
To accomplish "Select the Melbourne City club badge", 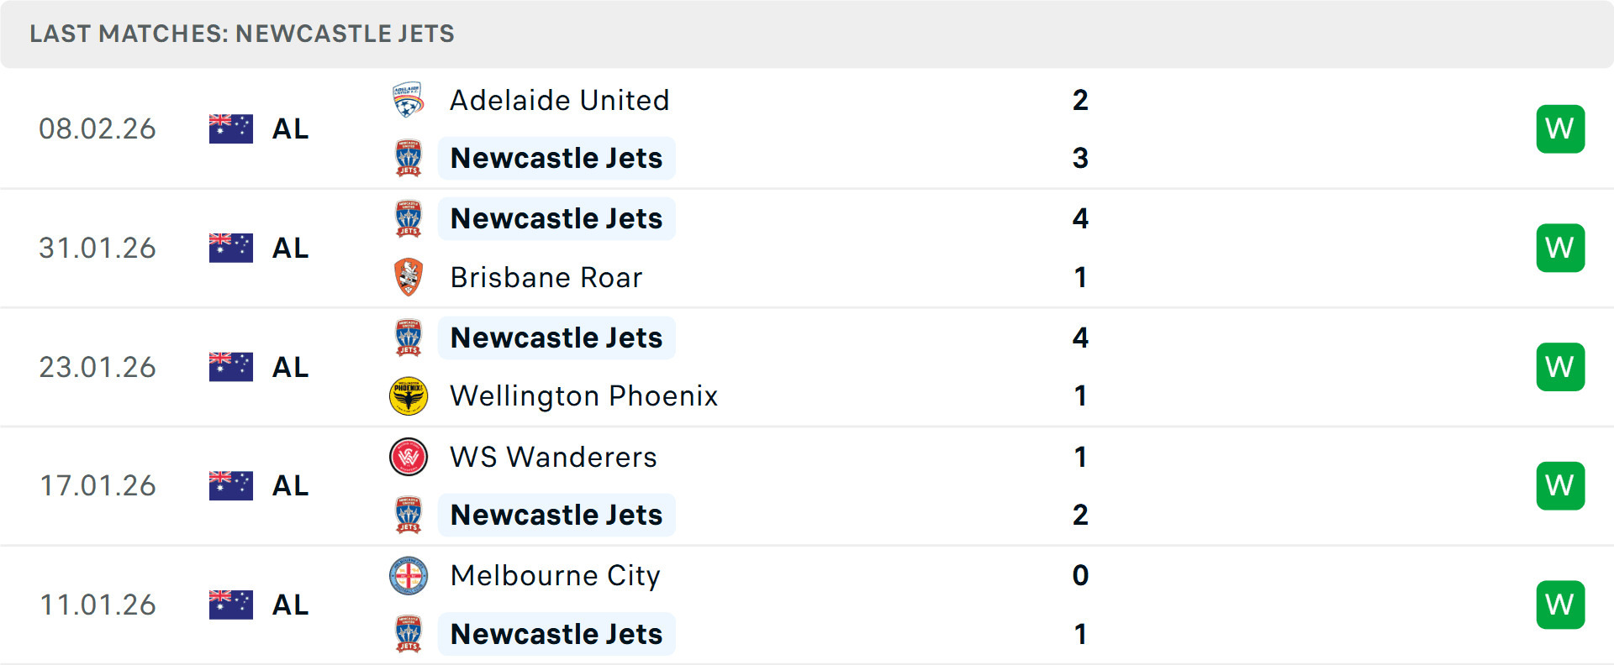I will click(409, 576).
